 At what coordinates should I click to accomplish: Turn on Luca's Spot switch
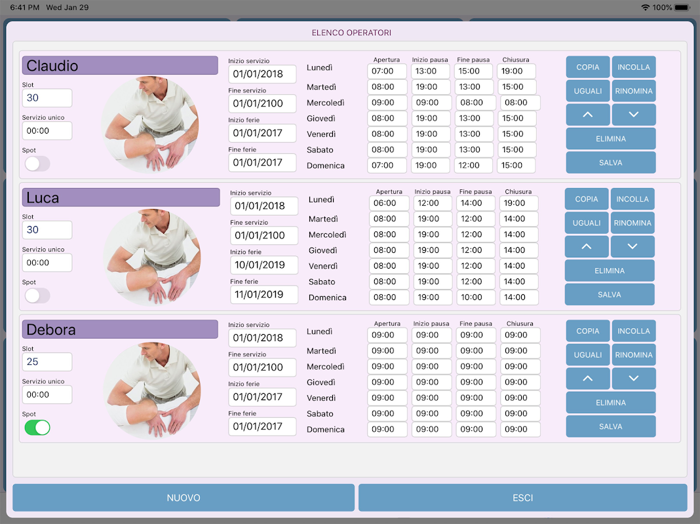pos(37,295)
